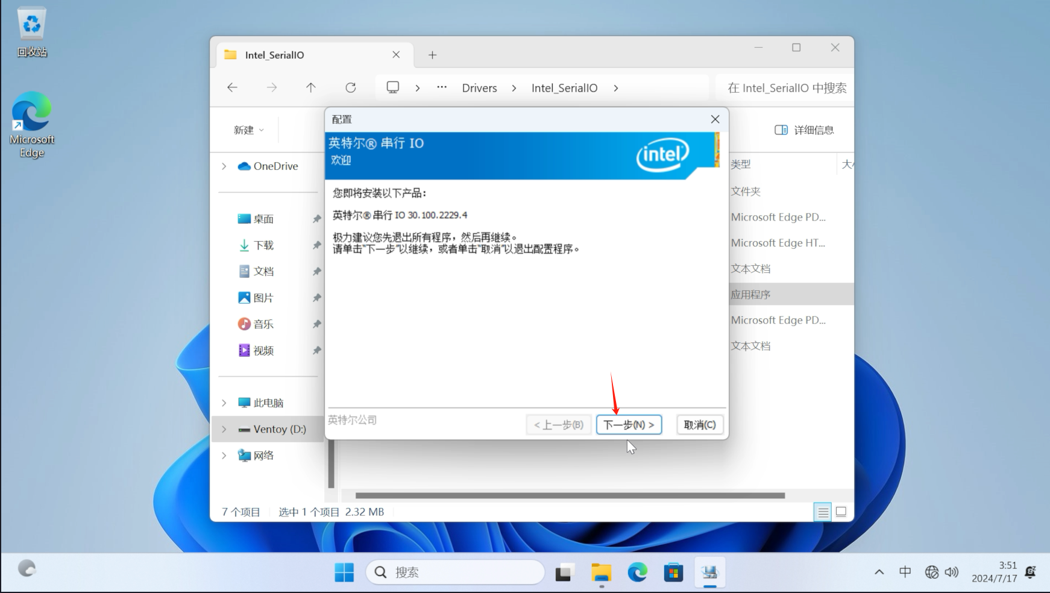Open network settings from system tray
This screenshot has width=1050, height=593.
coord(932,572)
